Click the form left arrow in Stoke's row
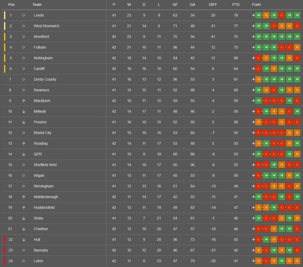This screenshot has width=303, height=267. coord(254,218)
